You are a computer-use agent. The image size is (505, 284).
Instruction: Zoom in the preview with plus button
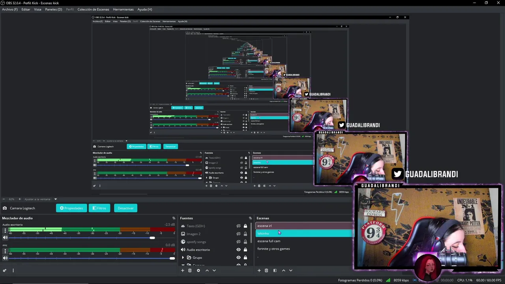tap(20, 199)
